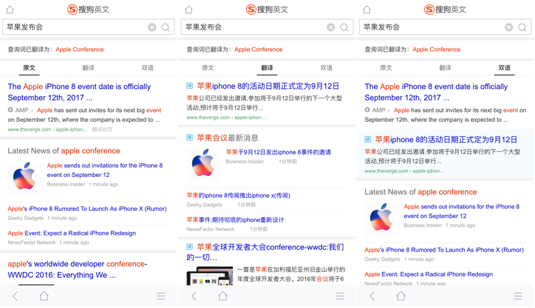Select 翻译 tab in left panel
535x308 pixels.
88,67
